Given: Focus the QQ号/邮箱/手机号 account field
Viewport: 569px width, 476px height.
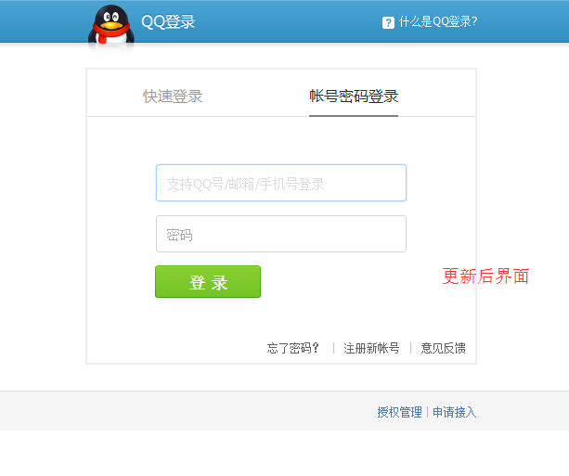Looking at the screenshot, I should (x=281, y=183).
